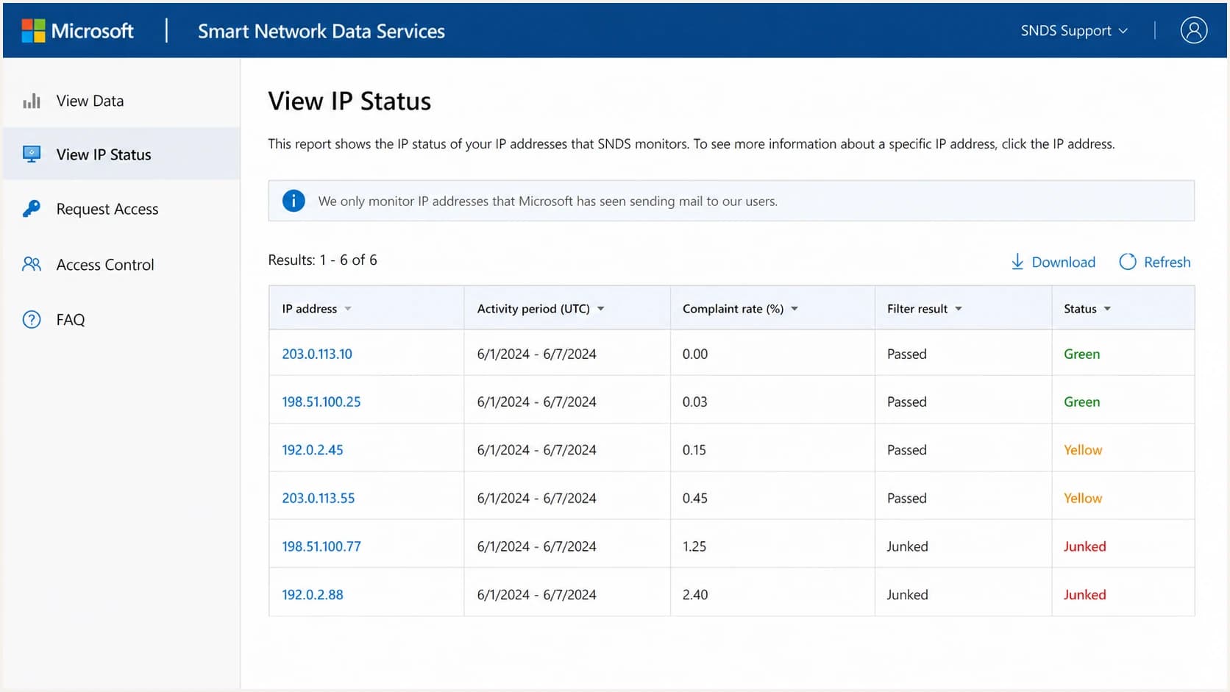Click Yellow status for 192.0.2.45
This screenshot has width=1230, height=692.
[x=1083, y=449]
